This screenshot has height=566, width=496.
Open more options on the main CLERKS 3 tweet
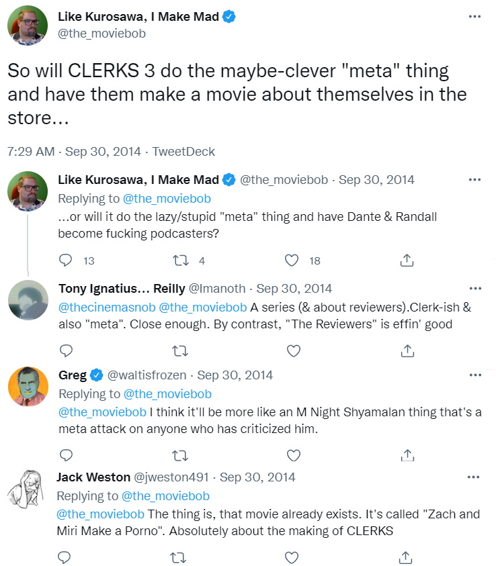(475, 16)
